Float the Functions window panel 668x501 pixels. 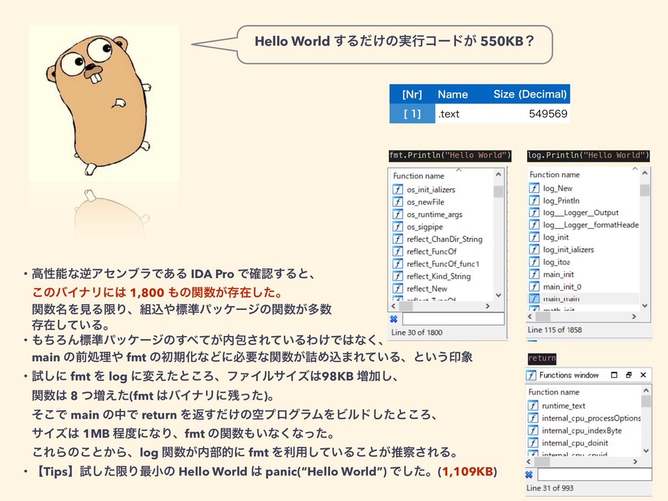(x=629, y=375)
